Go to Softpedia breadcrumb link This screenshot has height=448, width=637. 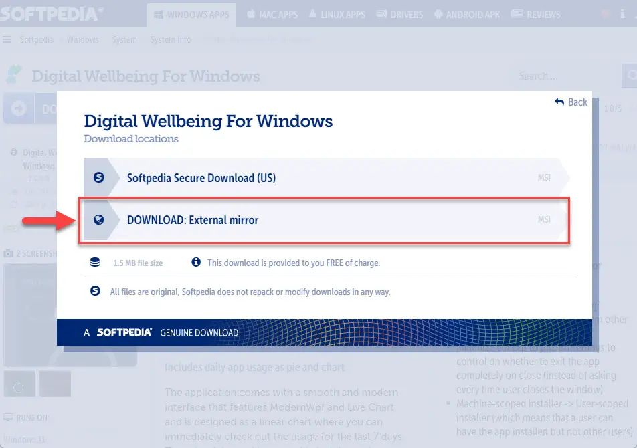pyautogui.click(x=37, y=39)
